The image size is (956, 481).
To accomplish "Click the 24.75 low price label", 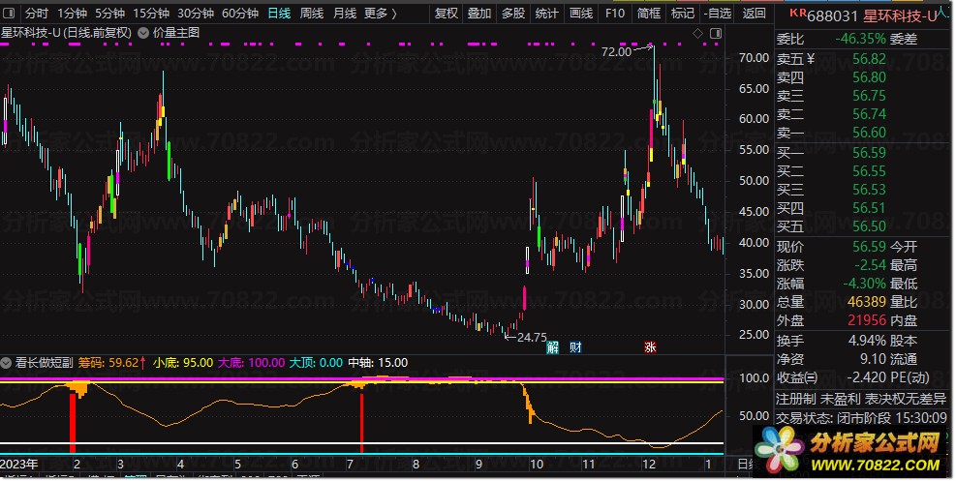I will point(532,337).
